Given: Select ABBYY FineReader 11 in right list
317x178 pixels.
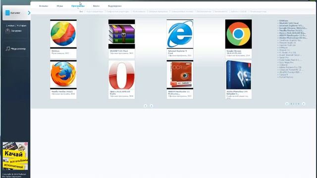Looking at the screenshot, I should pos(292,35).
